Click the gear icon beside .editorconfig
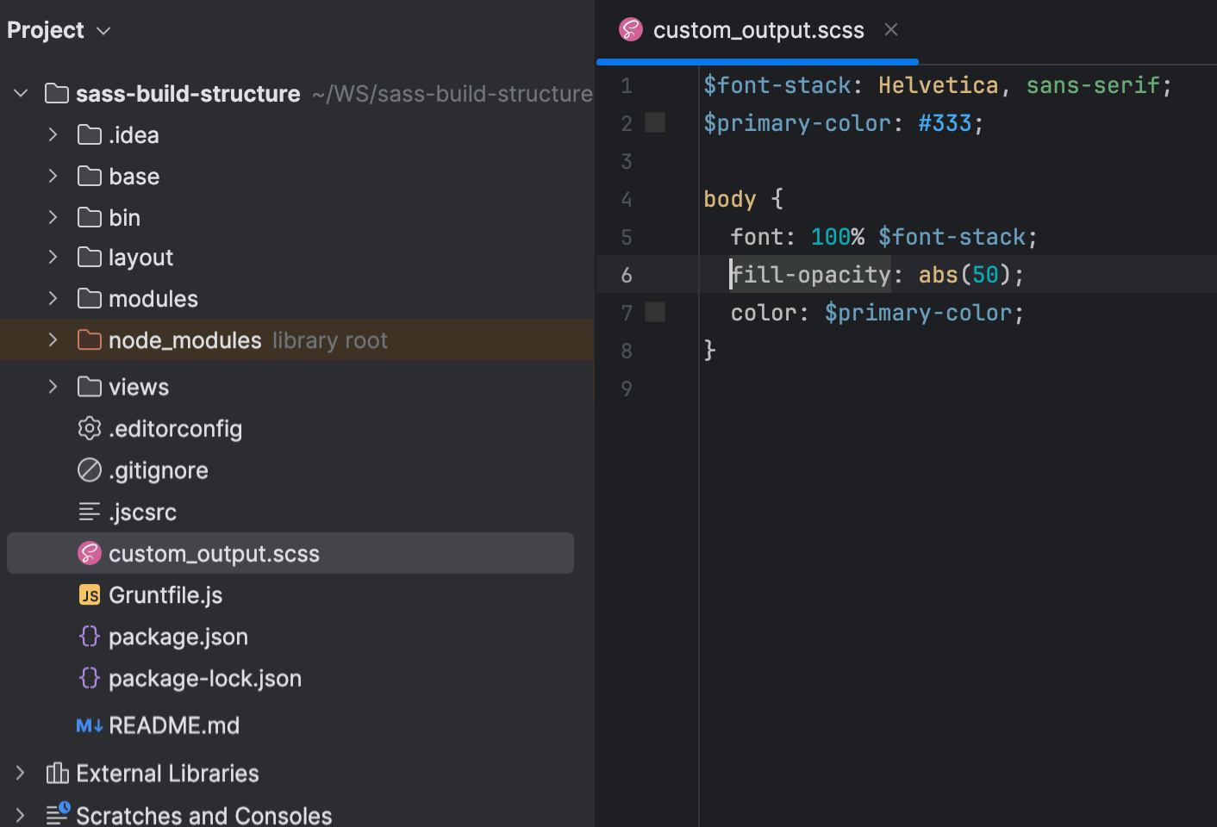Screen dimensions: 1217x827 pyautogui.click(x=90, y=428)
